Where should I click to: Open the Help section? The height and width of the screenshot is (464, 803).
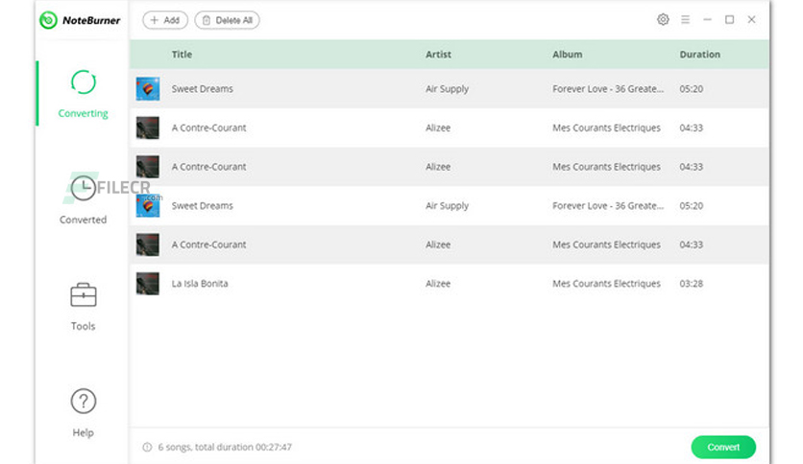coord(83,413)
